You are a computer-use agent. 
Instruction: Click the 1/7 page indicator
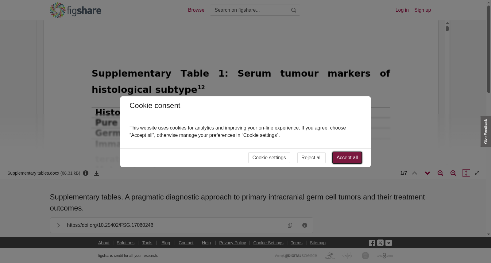[x=404, y=173]
